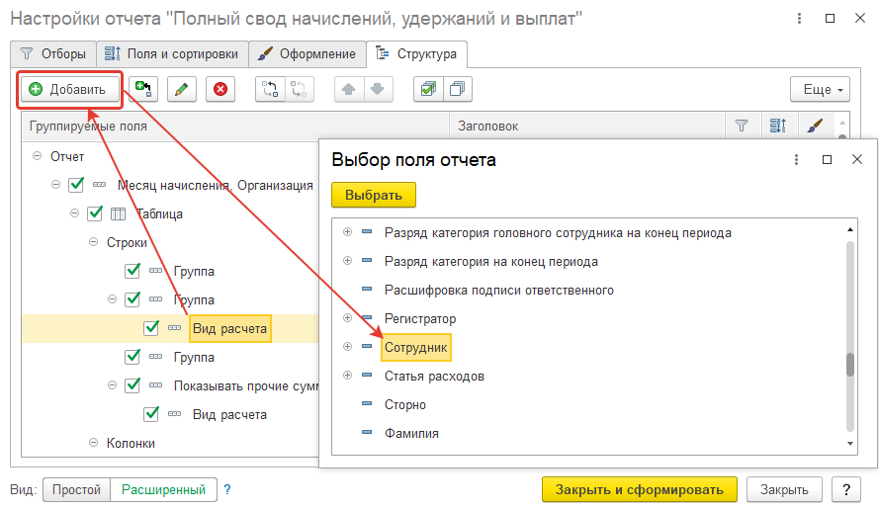Click the green Добавить button
The width and height of the screenshot is (879, 510).
pyautogui.click(x=68, y=89)
